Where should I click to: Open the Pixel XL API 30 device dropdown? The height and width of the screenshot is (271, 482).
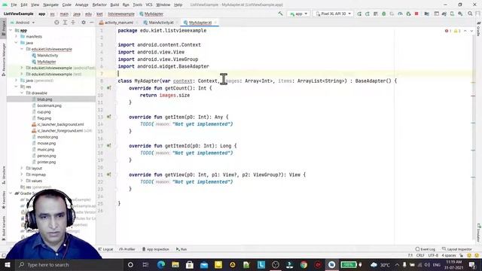pos(333,14)
